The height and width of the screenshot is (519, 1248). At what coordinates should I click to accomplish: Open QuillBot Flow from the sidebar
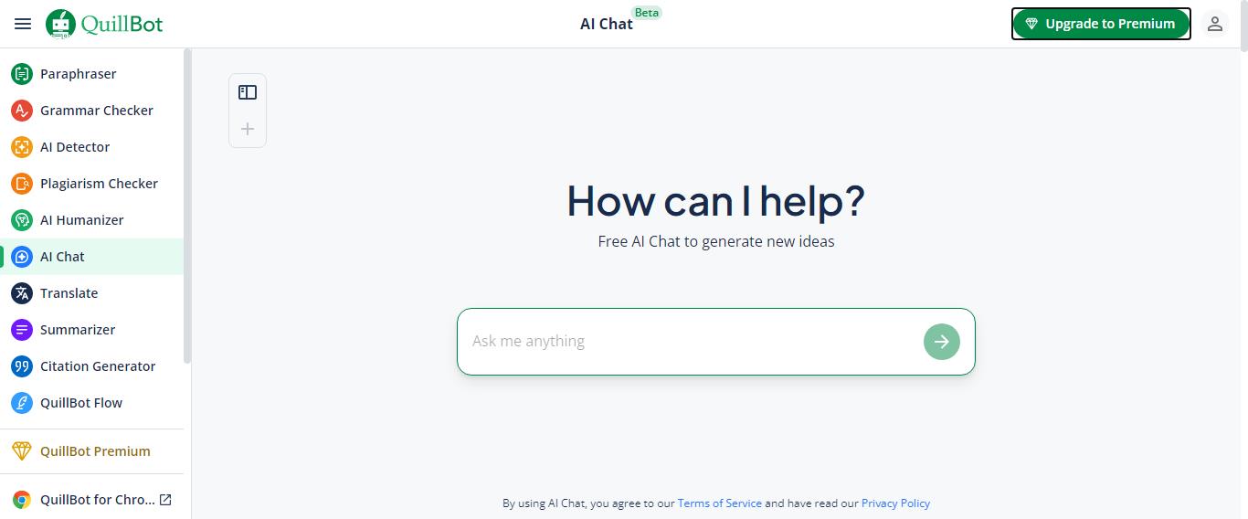pos(91,403)
